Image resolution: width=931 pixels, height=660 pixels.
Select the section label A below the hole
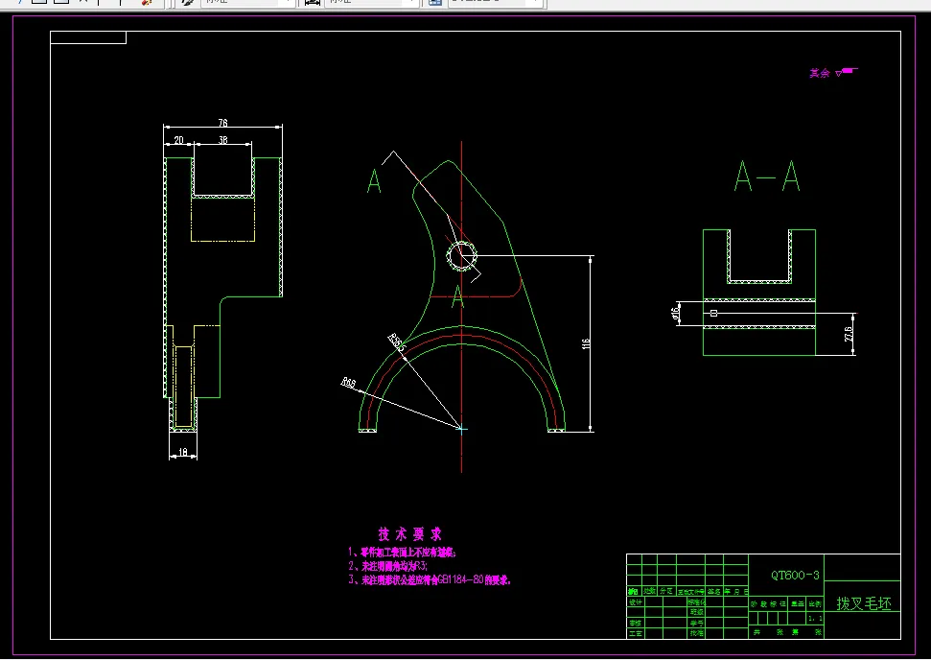pyautogui.click(x=457, y=297)
